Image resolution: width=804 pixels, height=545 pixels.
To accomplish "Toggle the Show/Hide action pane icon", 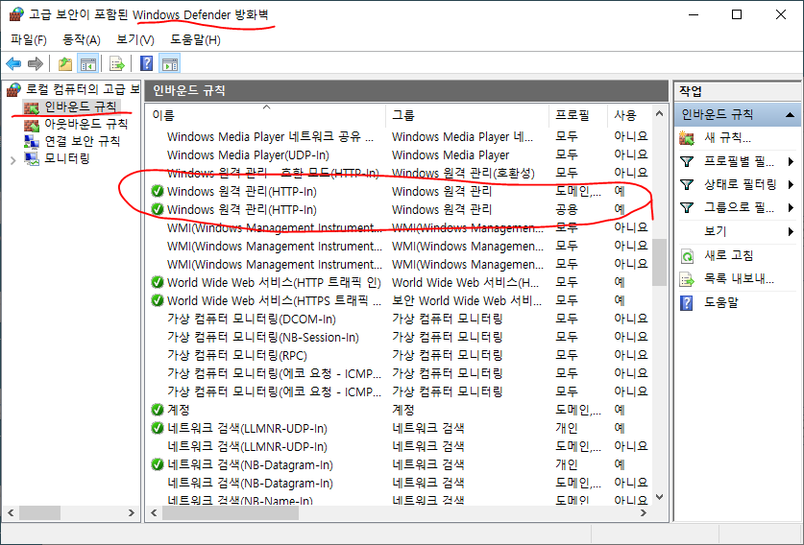I will click(170, 64).
